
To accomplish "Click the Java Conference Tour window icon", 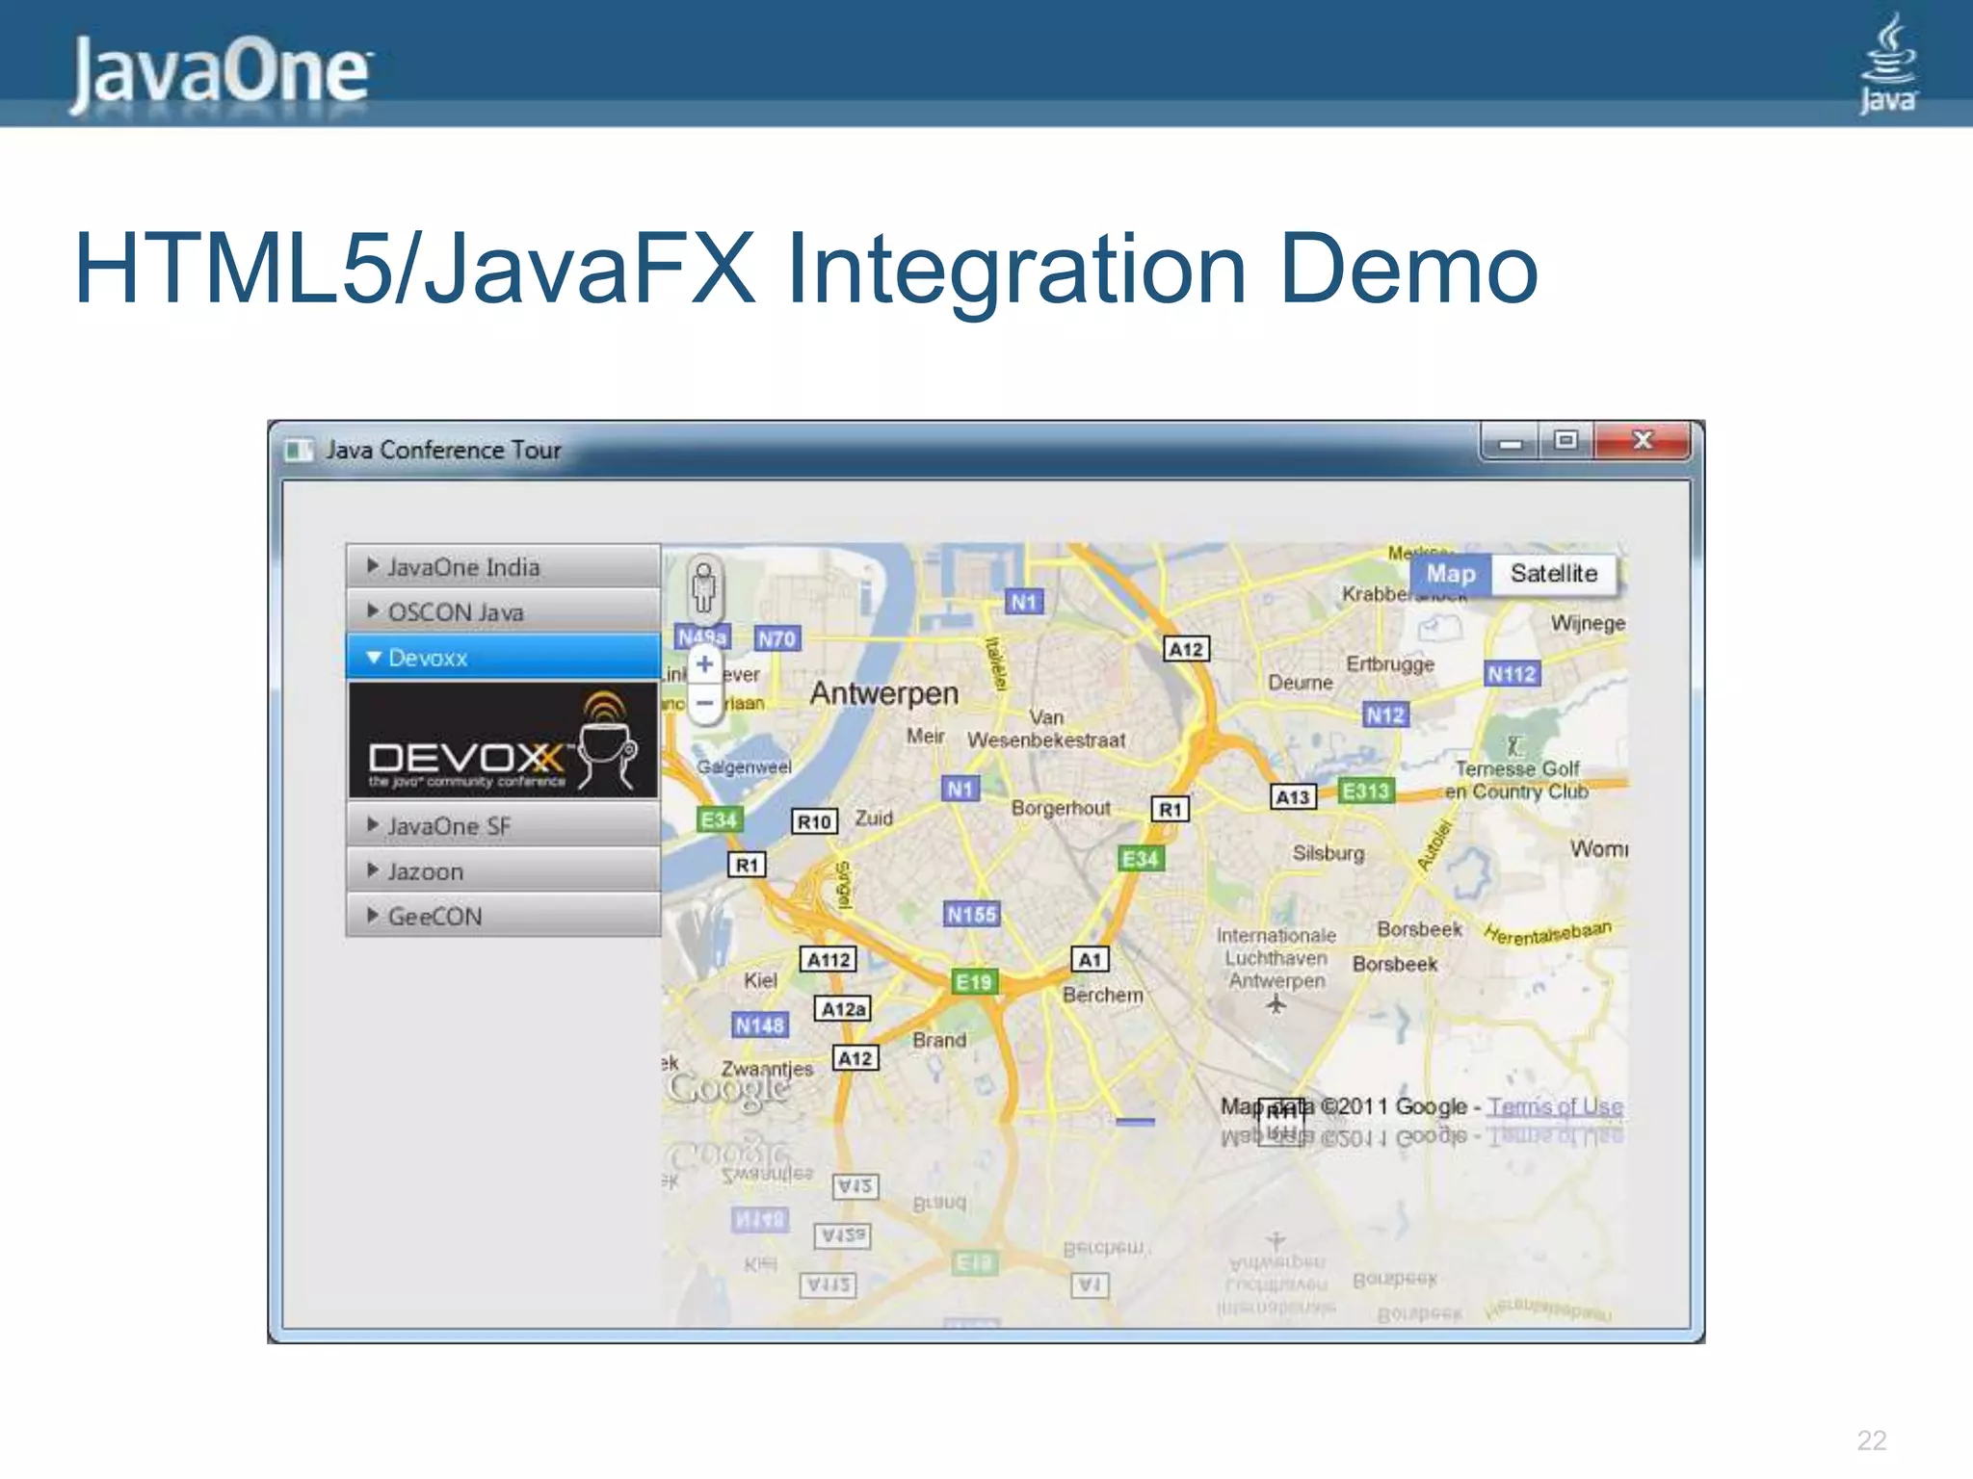I will [x=299, y=451].
